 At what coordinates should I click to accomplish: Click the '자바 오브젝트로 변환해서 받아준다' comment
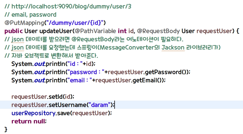pos(51,55)
